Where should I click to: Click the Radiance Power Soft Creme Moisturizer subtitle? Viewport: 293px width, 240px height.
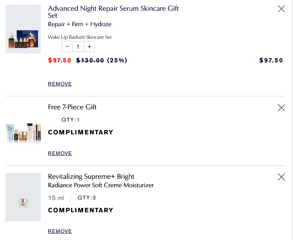pyautogui.click(x=101, y=185)
